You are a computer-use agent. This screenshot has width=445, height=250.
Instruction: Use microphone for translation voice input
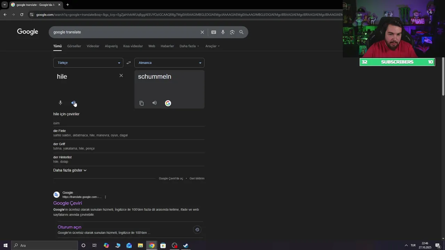[60, 103]
